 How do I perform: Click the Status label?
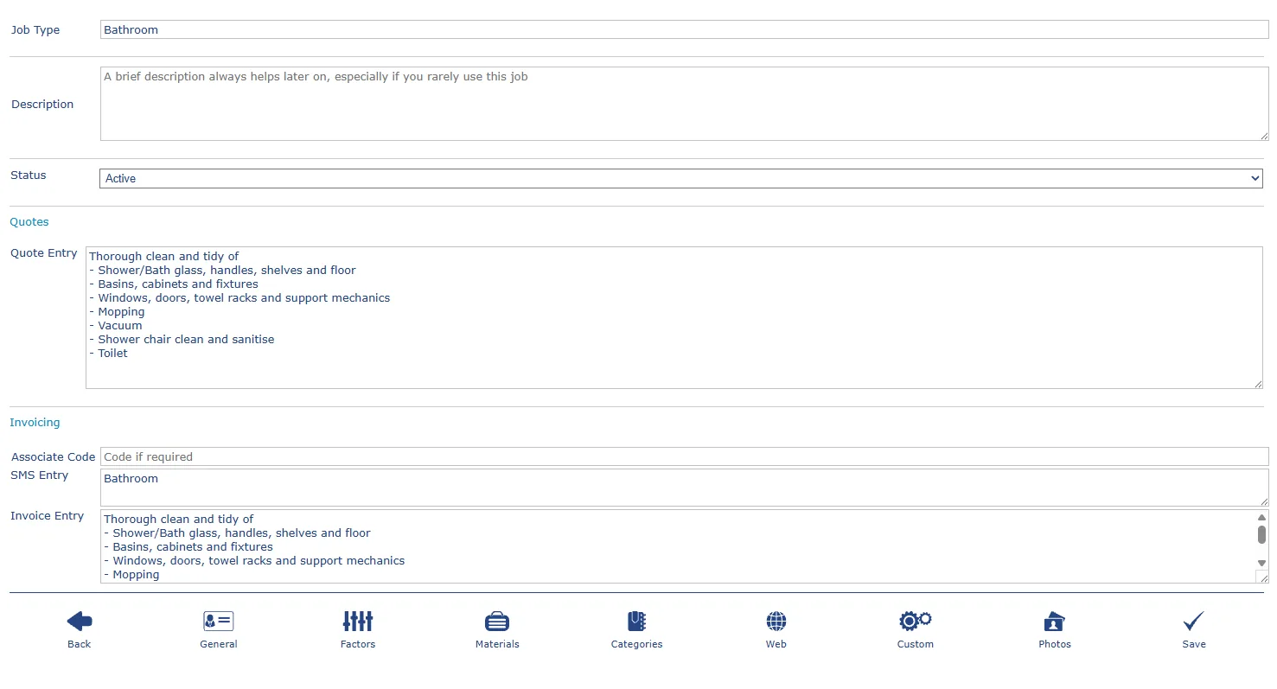(29, 175)
